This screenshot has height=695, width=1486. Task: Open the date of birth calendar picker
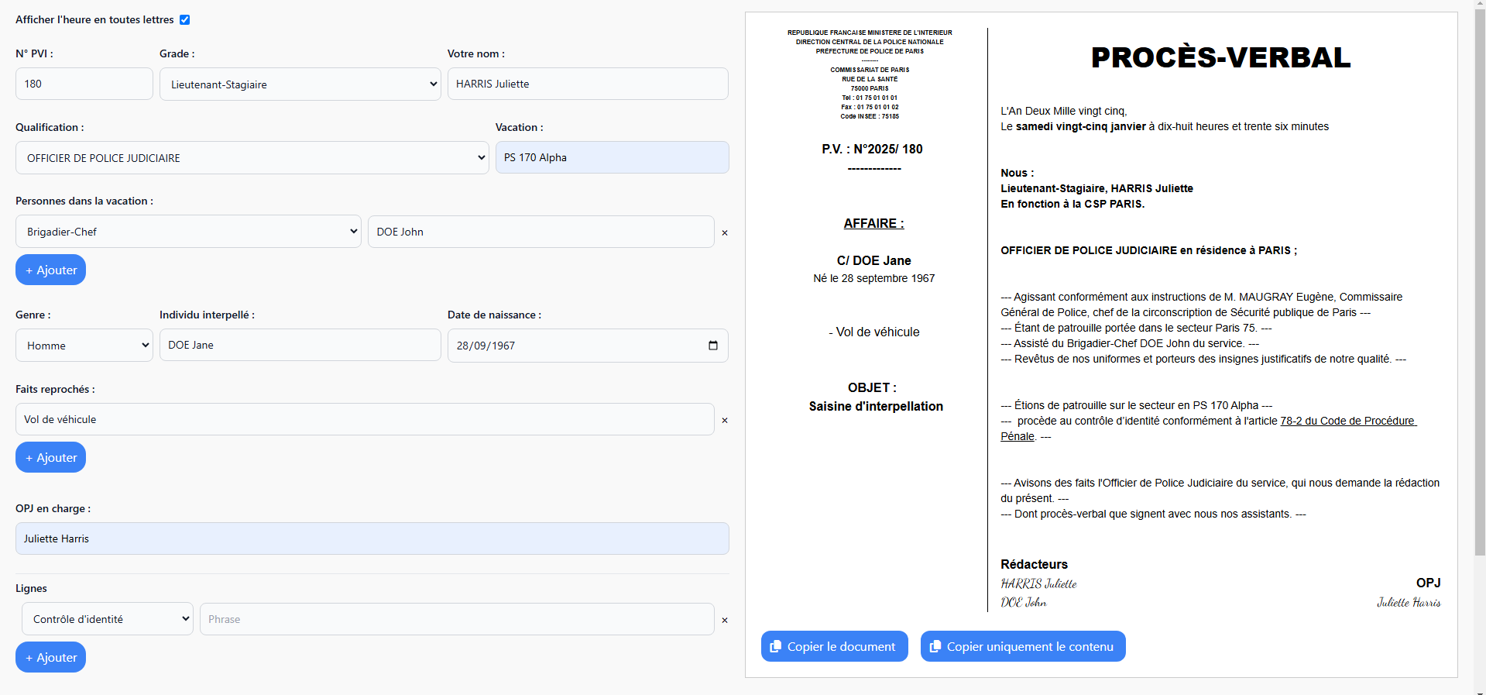[x=712, y=346]
